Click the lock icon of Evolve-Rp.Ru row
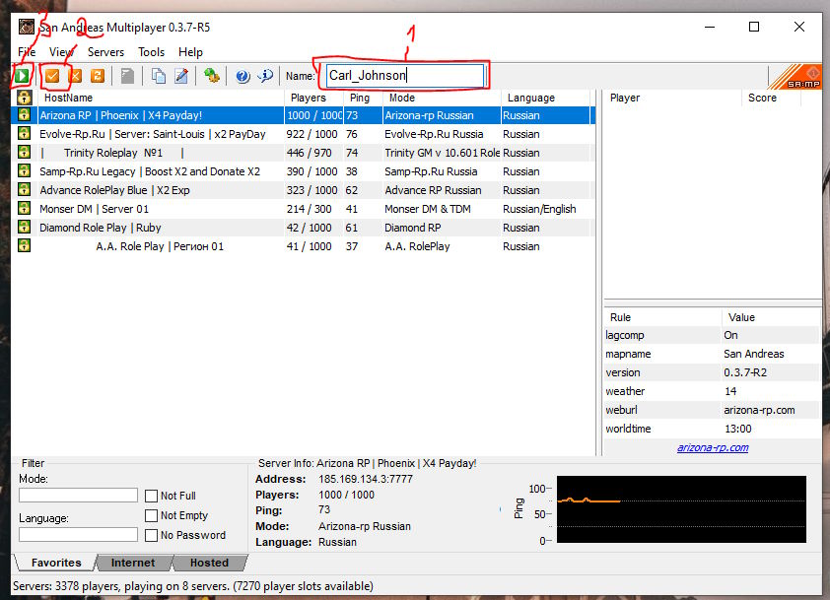 [24, 133]
